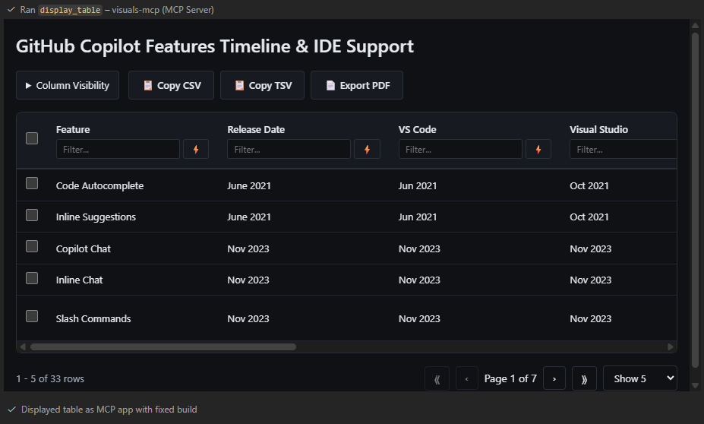Click the Copy CSV button
This screenshot has height=424, width=704.
pos(171,85)
